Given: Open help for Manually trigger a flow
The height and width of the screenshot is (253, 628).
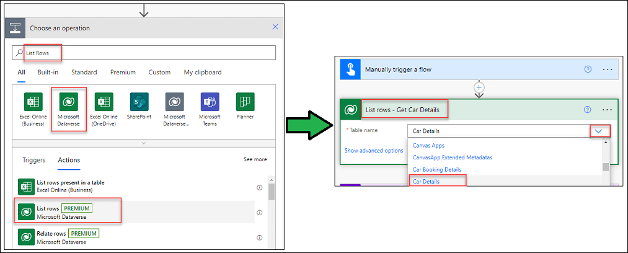Looking at the screenshot, I should tap(588, 69).
